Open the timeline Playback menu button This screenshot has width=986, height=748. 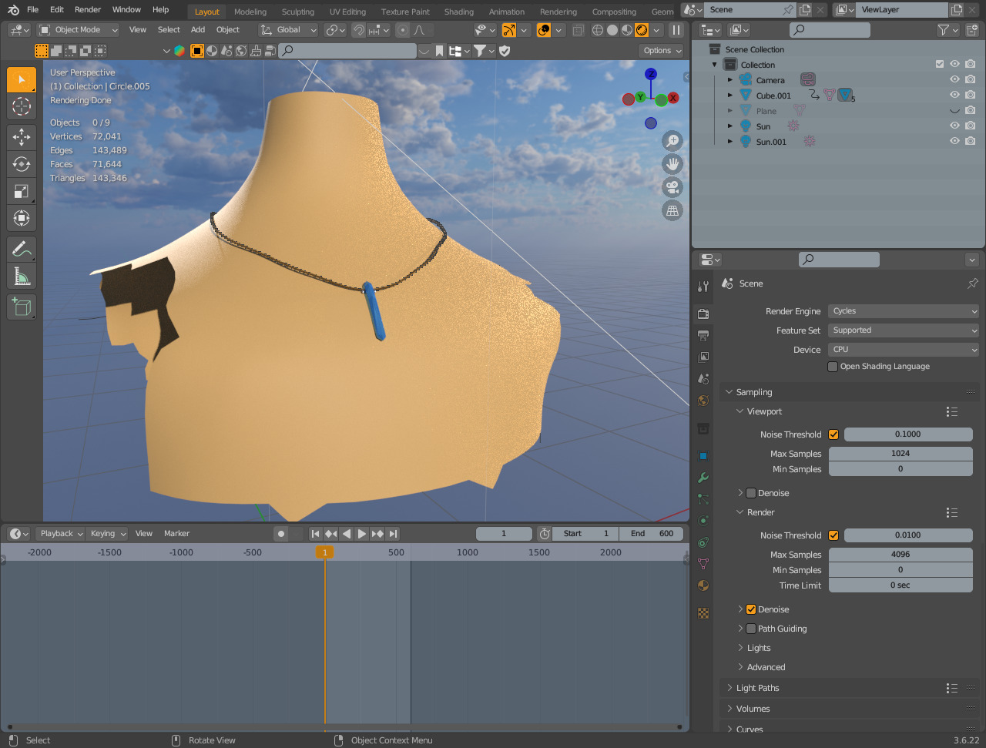[x=62, y=534]
